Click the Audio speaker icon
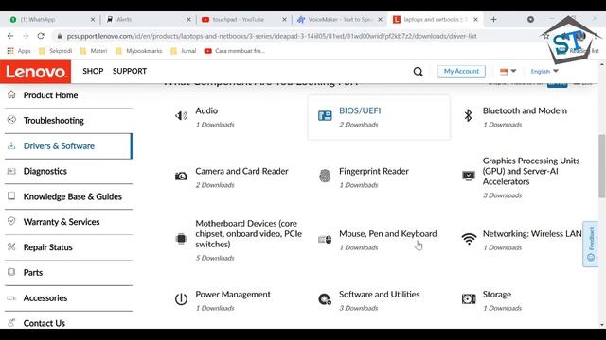Viewport: 606px width, 340px height. point(181,115)
